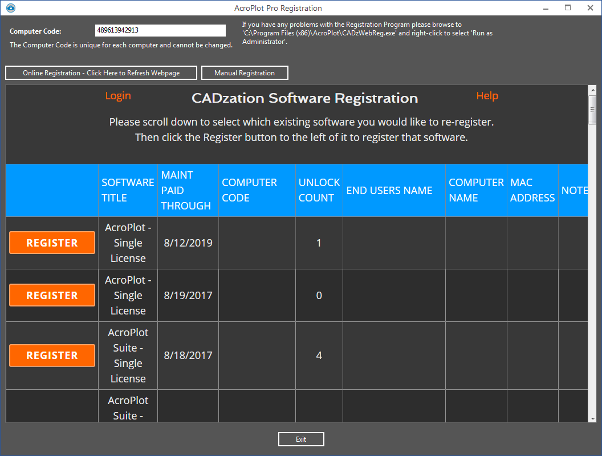Image resolution: width=602 pixels, height=456 pixels.
Task: Click the MAC ADDRESS column header
Action: 532,190
